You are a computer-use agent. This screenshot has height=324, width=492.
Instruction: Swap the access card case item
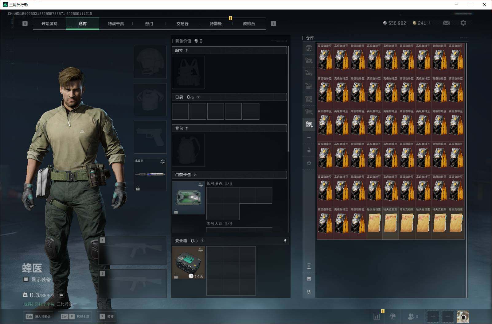coord(201,185)
